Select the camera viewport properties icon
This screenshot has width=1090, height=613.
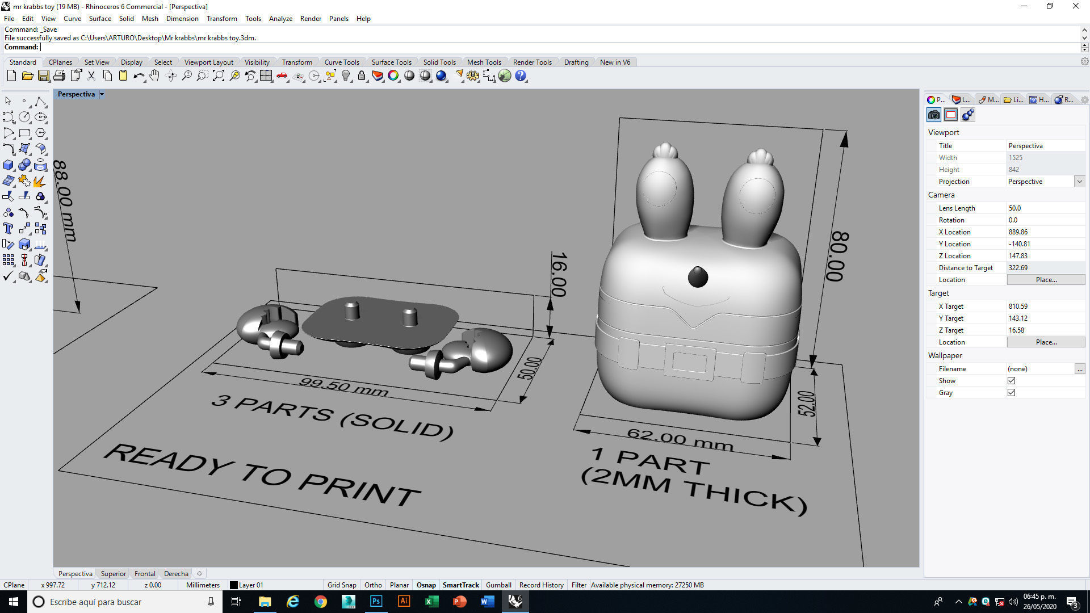[x=934, y=115]
